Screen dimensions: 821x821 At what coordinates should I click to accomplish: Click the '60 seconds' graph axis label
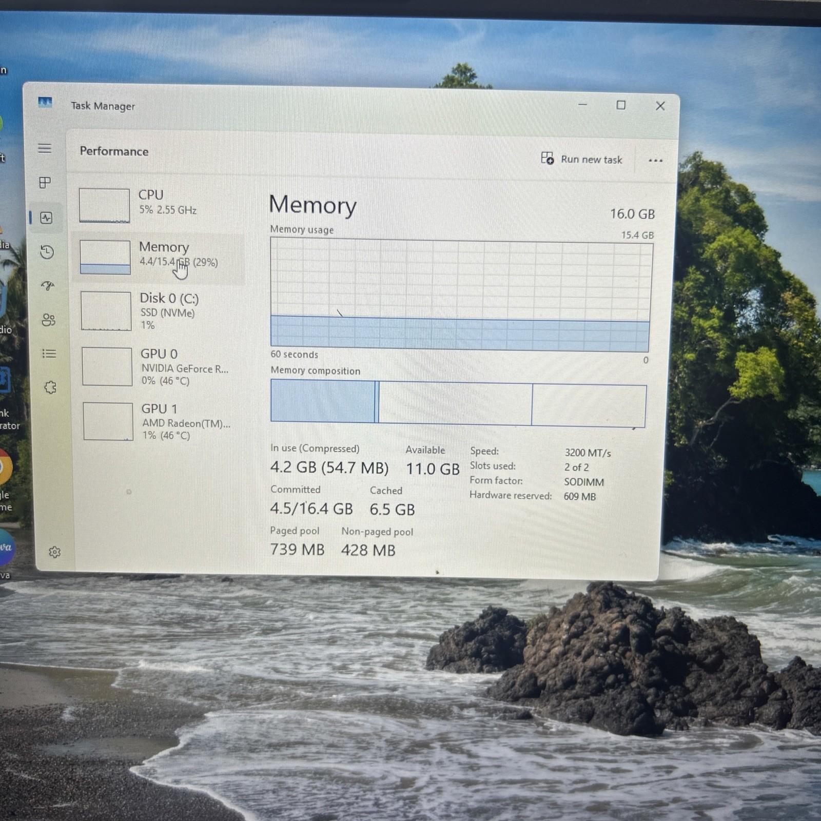[294, 355]
